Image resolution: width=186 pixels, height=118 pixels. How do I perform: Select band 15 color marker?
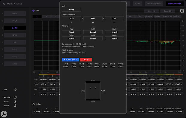coord(169,74)
